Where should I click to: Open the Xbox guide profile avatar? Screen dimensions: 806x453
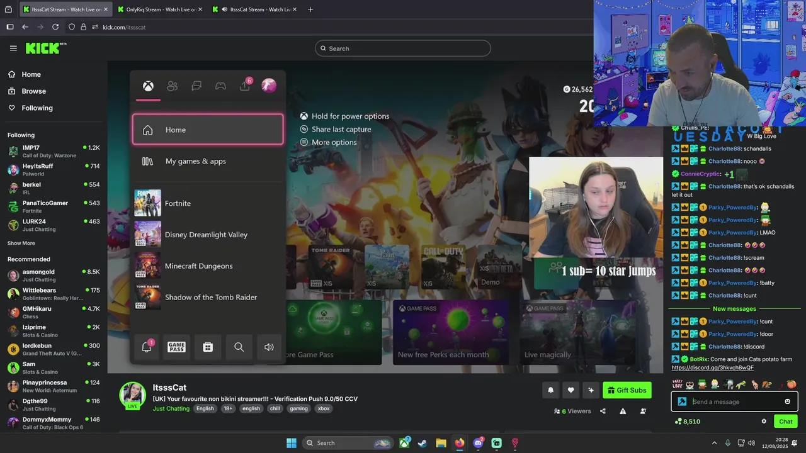269,86
